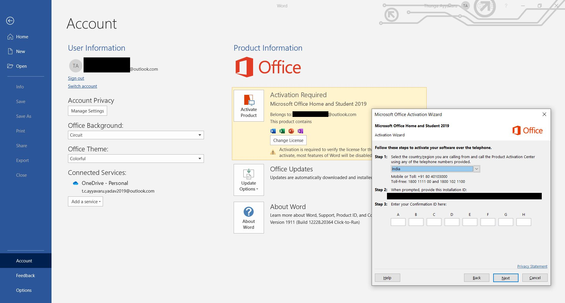Expand the Office Theme dropdown

200,159
